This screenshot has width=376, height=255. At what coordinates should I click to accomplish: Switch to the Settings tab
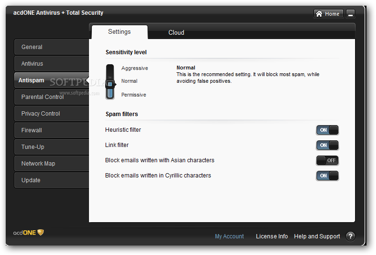coord(119,32)
